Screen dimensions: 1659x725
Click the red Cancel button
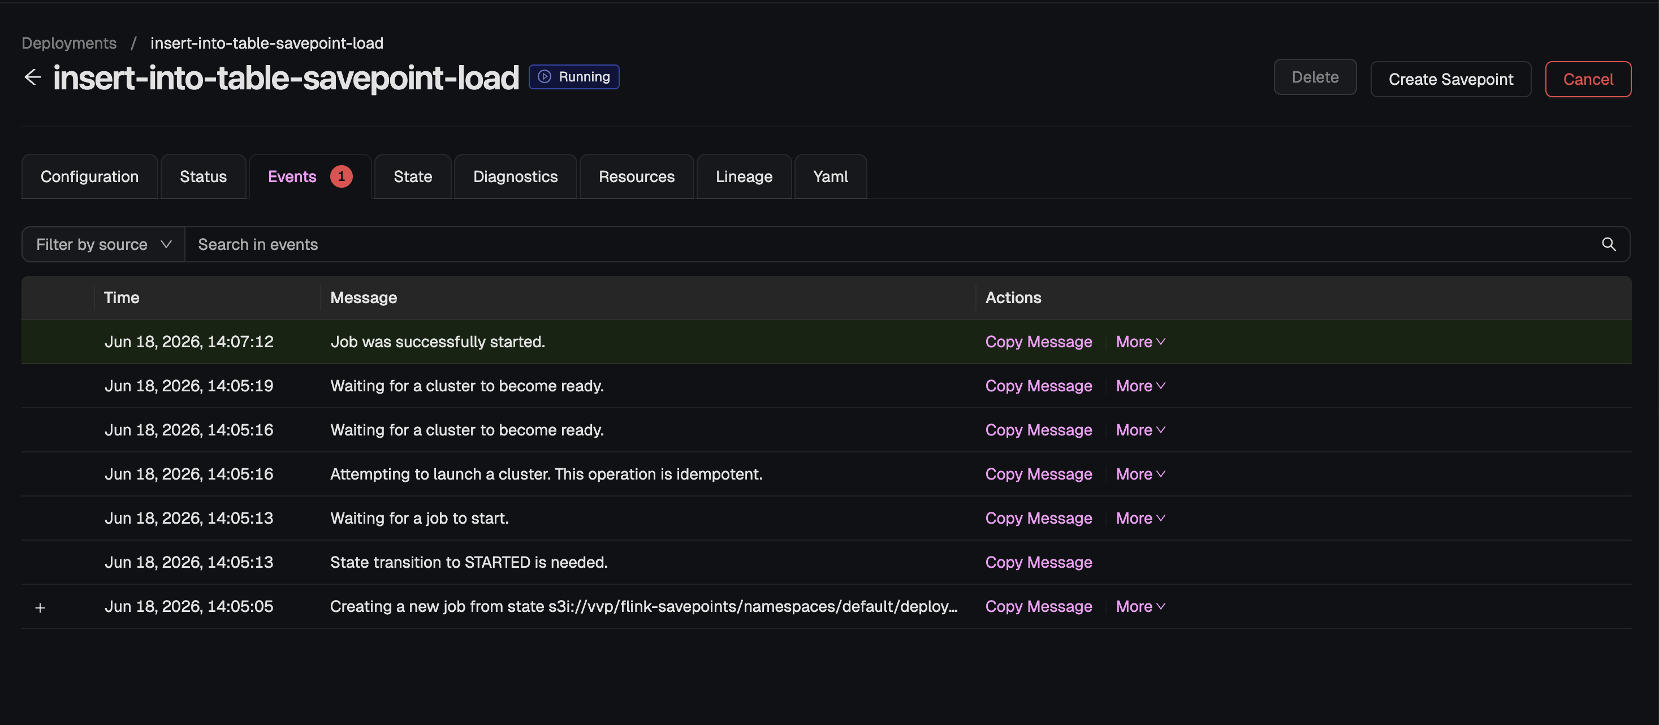tap(1588, 79)
